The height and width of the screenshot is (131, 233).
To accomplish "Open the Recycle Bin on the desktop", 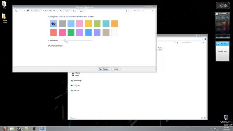I will [x=226, y=117].
